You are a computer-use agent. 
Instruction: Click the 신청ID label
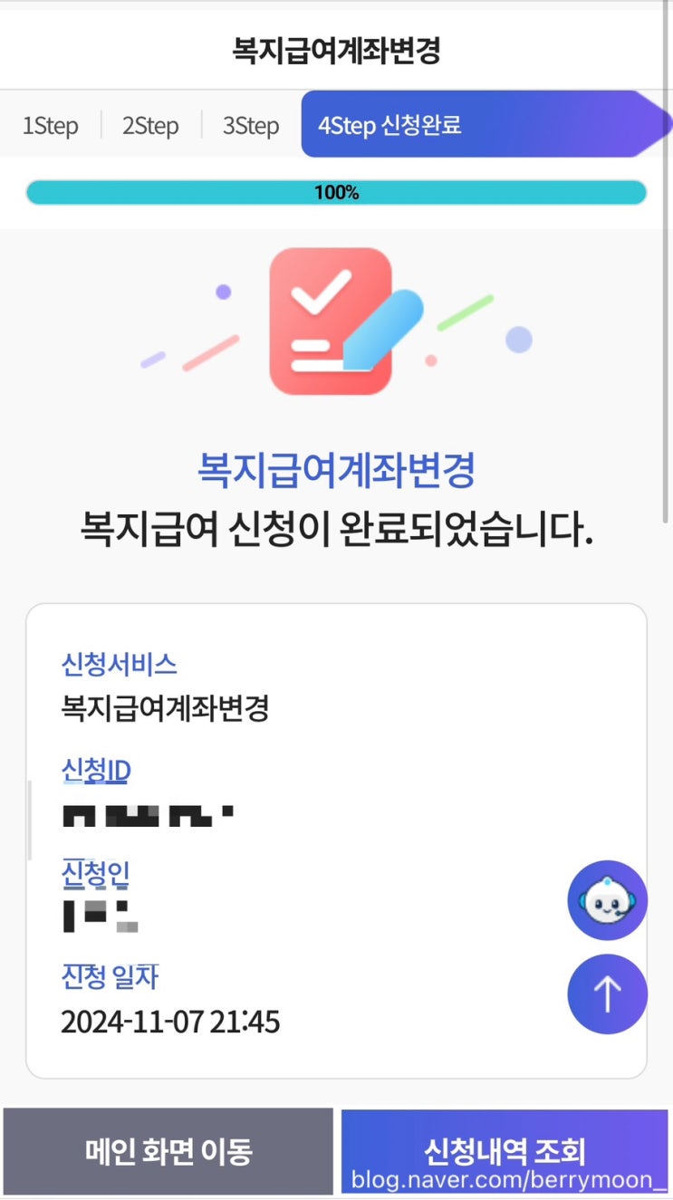click(96, 771)
